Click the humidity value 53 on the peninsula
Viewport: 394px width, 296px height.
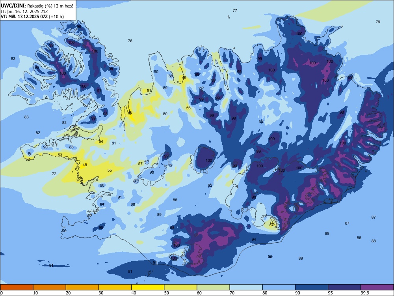point(60,155)
